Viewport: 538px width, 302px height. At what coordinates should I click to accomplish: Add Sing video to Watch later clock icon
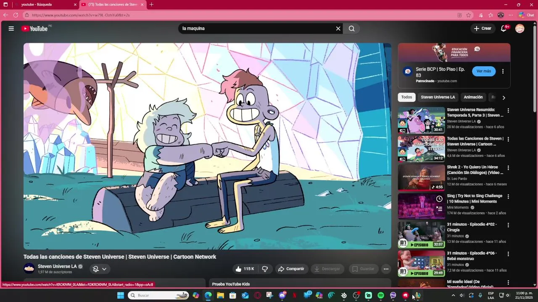[439, 199]
